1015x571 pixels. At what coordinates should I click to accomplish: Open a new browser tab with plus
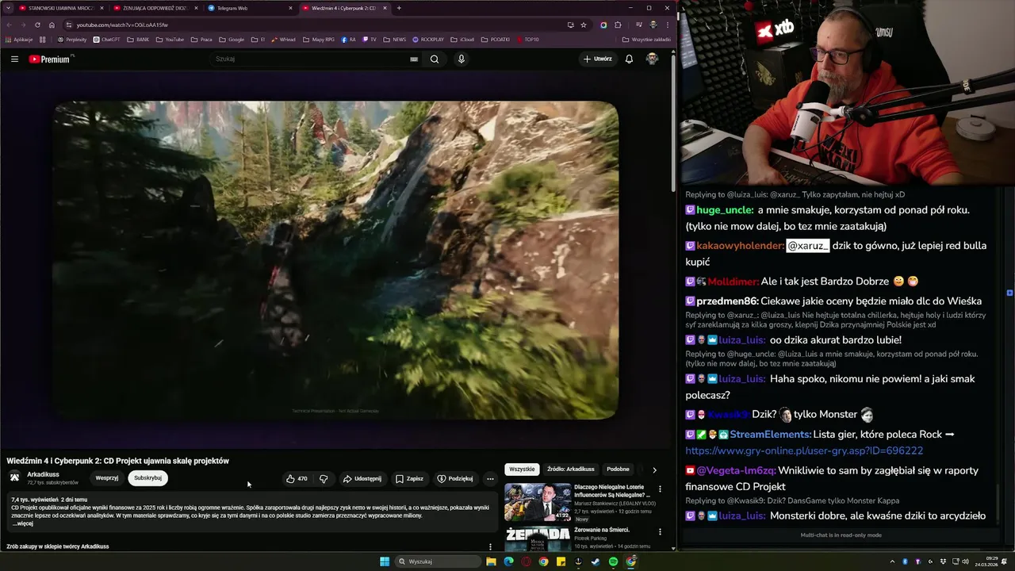pyautogui.click(x=399, y=8)
